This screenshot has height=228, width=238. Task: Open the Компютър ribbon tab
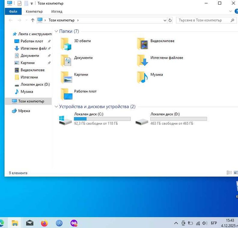coord(34,11)
